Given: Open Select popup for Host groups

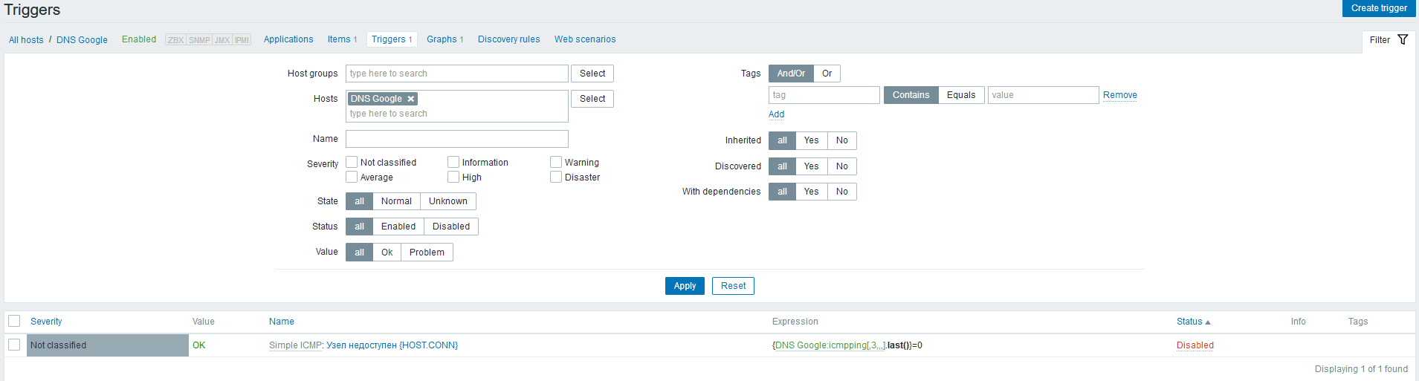Looking at the screenshot, I should click(592, 74).
